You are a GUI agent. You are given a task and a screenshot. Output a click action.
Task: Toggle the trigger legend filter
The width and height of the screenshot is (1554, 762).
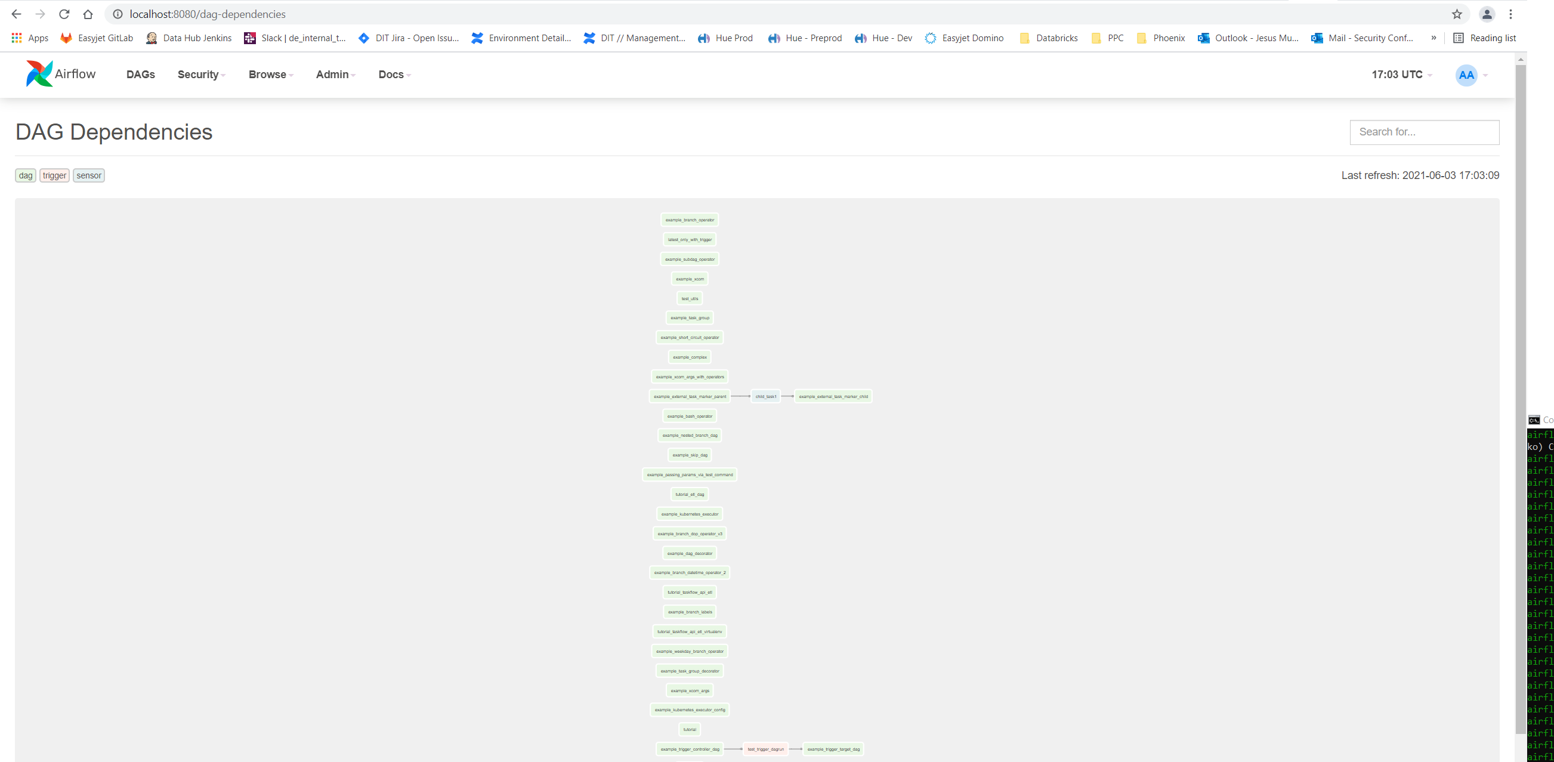click(54, 175)
